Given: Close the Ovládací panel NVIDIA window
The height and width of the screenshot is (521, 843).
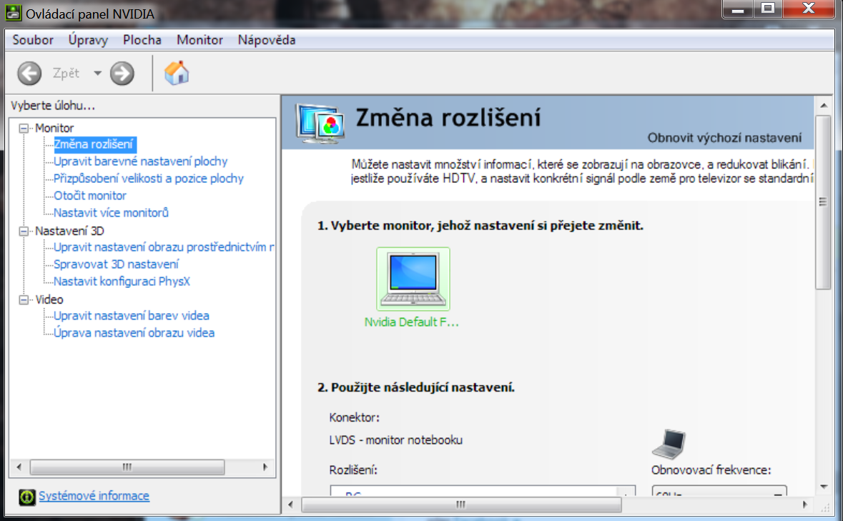Looking at the screenshot, I should click(x=809, y=9).
